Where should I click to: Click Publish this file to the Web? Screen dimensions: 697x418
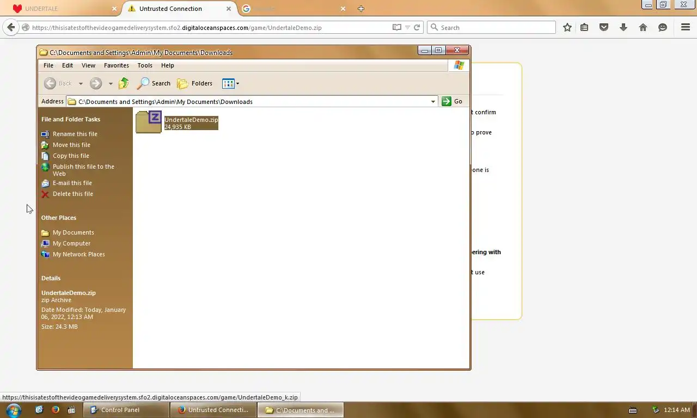(83, 170)
